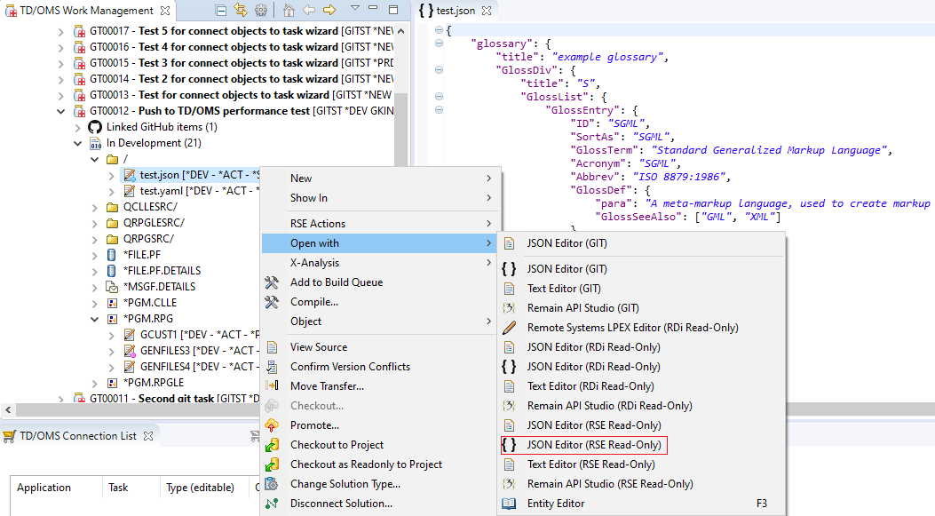935x516 pixels.
Task: Switch to the test.json editor tab
Action: [456, 11]
